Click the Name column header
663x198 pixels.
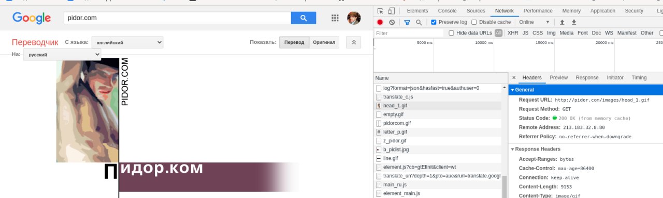pos(440,78)
